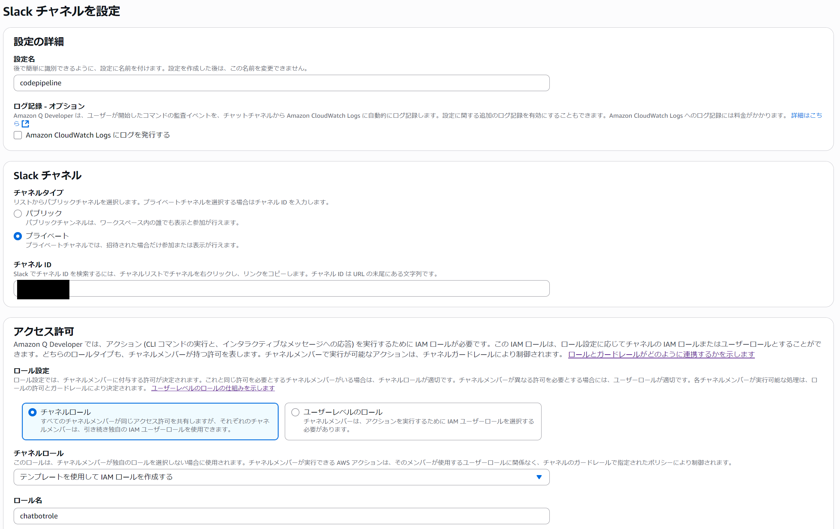Click the ロール設定 label

click(x=31, y=371)
